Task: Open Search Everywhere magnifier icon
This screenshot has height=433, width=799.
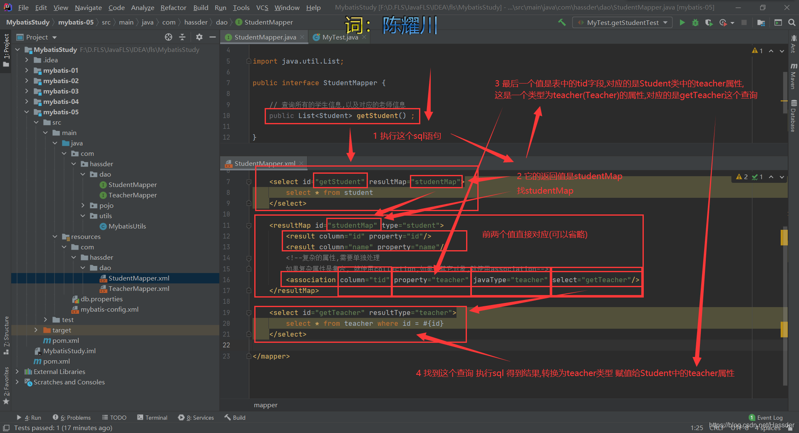Action: (x=792, y=22)
